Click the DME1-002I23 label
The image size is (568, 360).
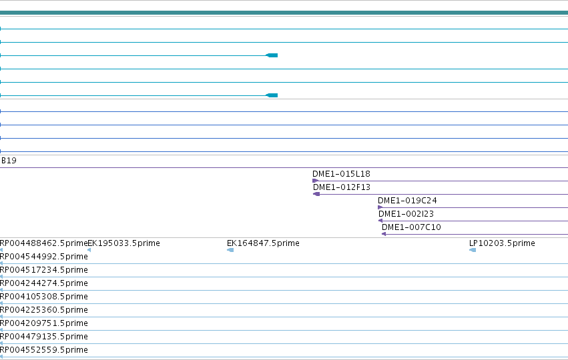coord(406,214)
